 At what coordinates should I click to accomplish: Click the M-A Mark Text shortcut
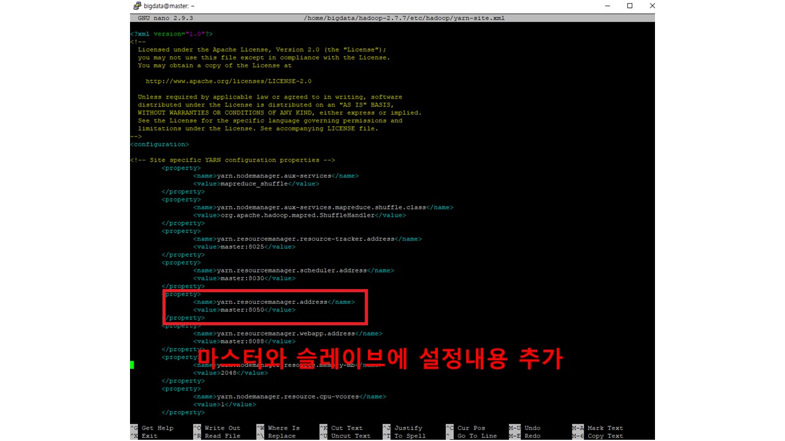pos(598,428)
